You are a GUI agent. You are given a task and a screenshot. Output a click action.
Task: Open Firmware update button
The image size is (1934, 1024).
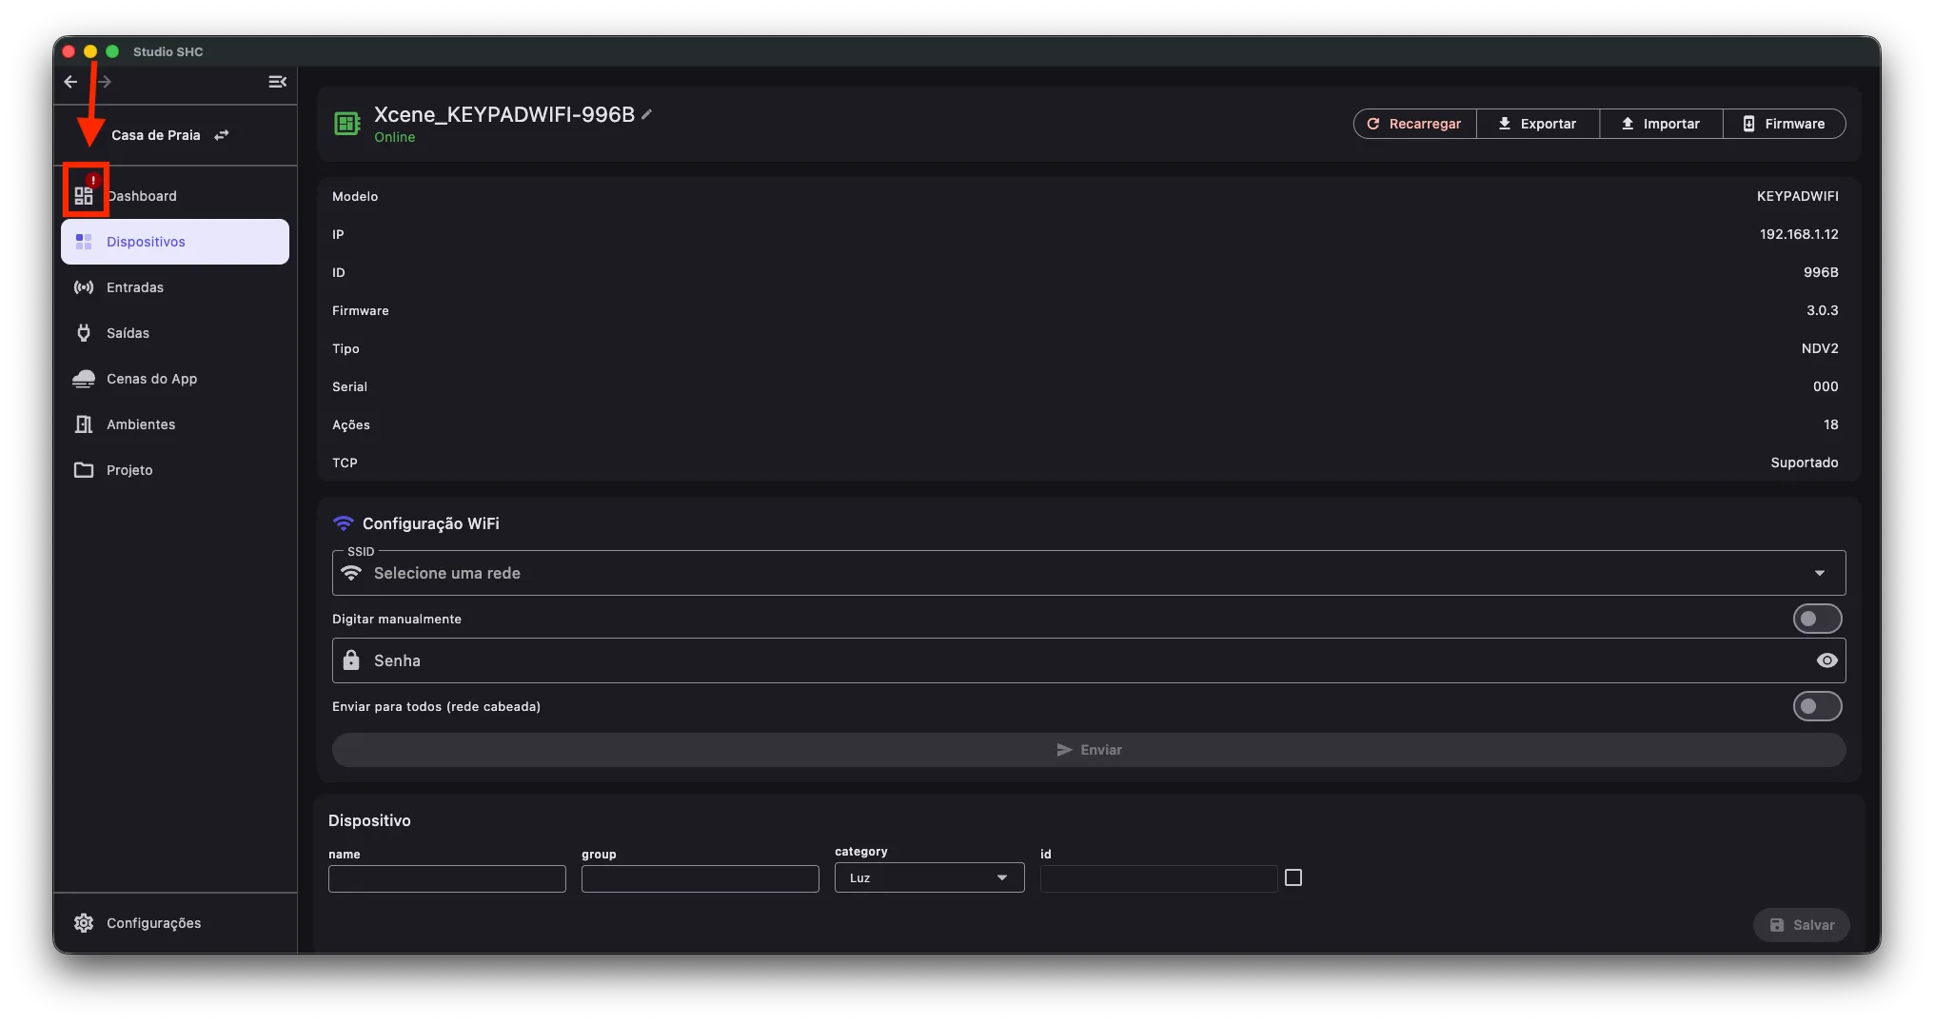(x=1784, y=124)
